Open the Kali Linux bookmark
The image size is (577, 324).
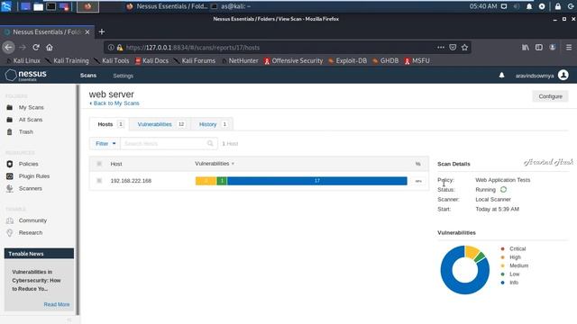pyautogui.click(x=23, y=60)
